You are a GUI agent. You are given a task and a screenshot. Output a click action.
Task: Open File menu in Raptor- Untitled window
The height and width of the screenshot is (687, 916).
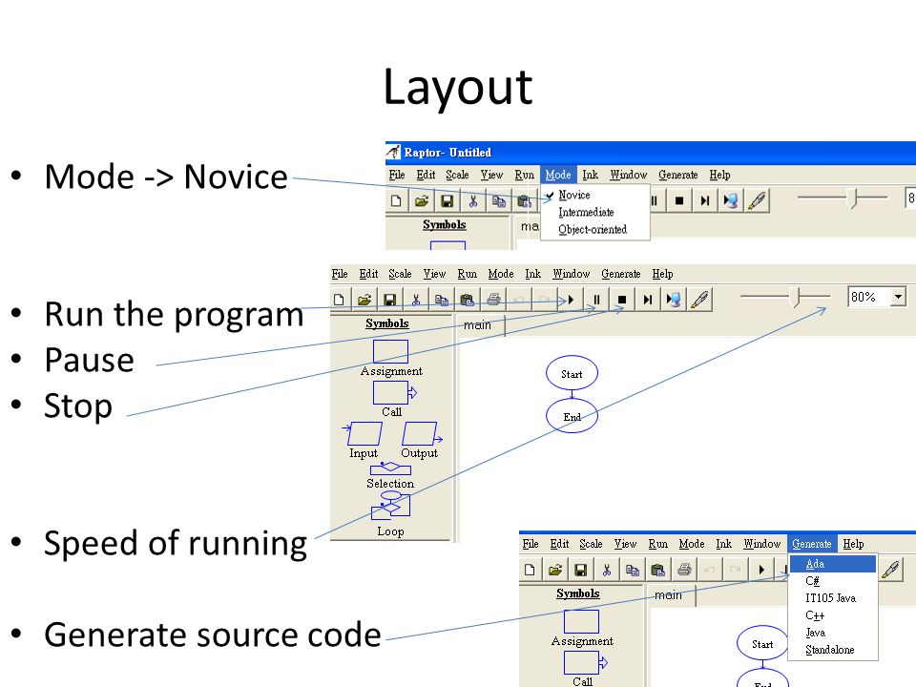[x=397, y=175]
